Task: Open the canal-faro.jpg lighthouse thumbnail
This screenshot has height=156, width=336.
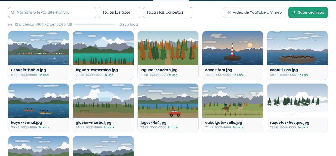Action: (x=233, y=48)
